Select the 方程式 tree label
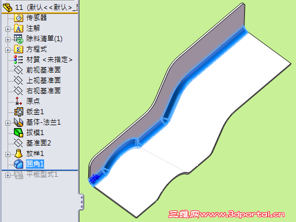 (37, 49)
